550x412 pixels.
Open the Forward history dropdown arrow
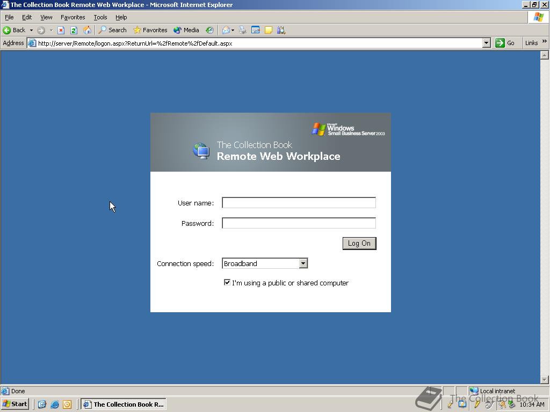(51, 30)
